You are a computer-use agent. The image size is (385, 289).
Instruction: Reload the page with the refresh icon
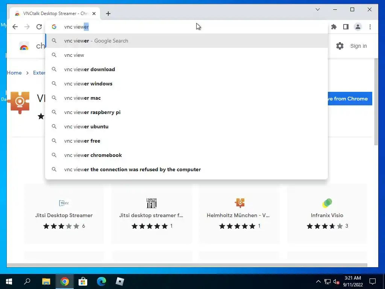pos(39,27)
